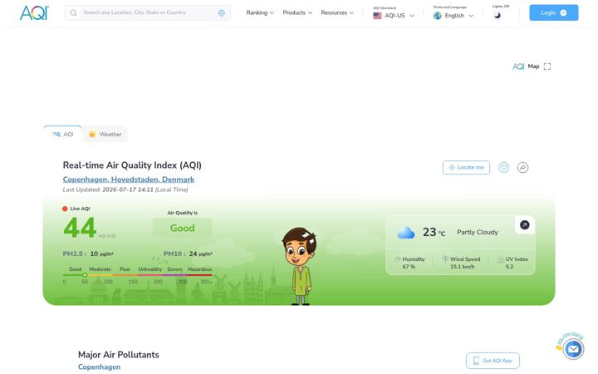Click the Good air quality badge

182,229
